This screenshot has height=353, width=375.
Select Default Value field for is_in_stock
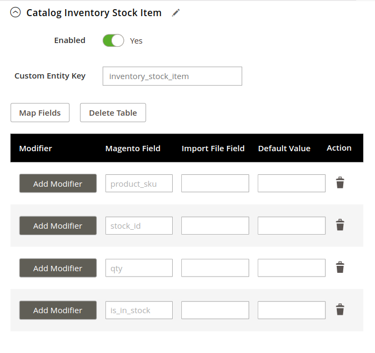click(291, 310)
